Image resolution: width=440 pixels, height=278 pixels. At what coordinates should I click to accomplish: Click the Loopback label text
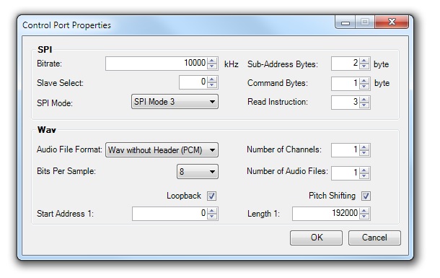coord(184,196)
